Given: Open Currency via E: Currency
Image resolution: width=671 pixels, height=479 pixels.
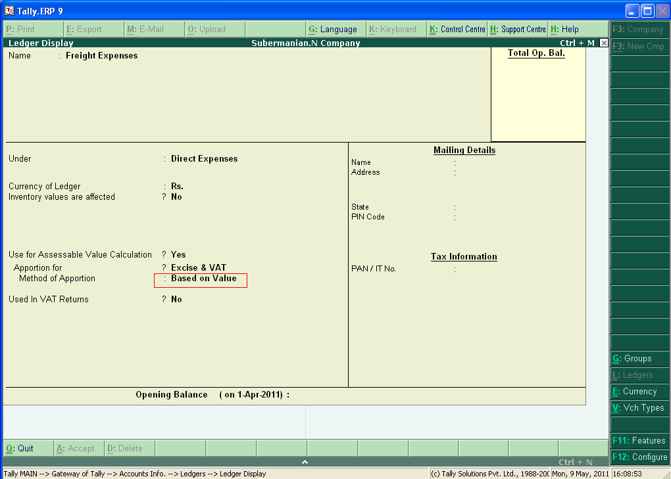Looking at the screenshot, I should click(x=639, y=392).
